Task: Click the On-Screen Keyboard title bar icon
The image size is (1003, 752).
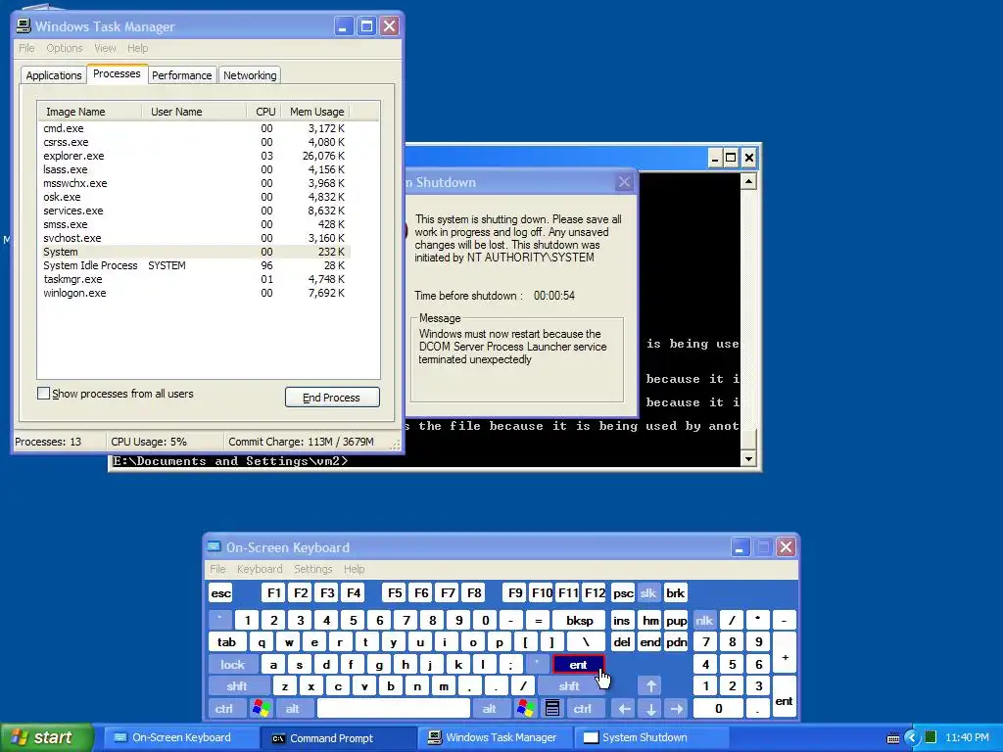Action: (x=215, y=546)
